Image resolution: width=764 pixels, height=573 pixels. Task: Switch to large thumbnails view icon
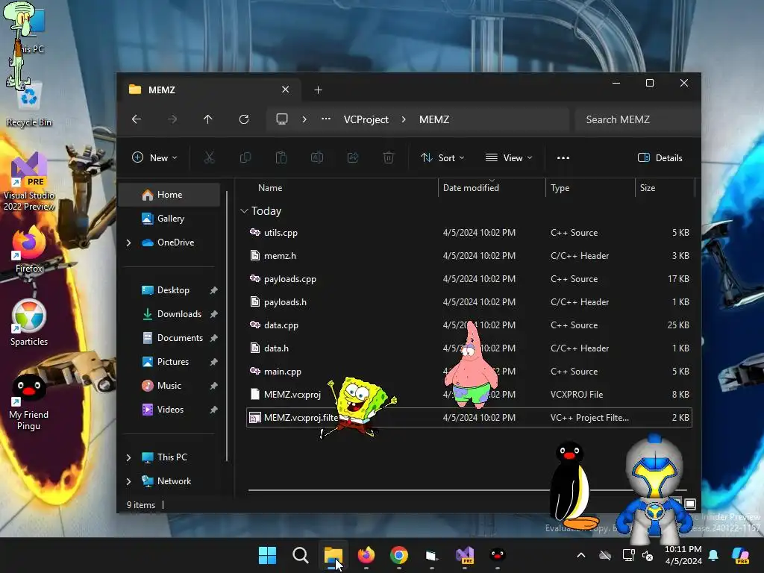point(690,504)
